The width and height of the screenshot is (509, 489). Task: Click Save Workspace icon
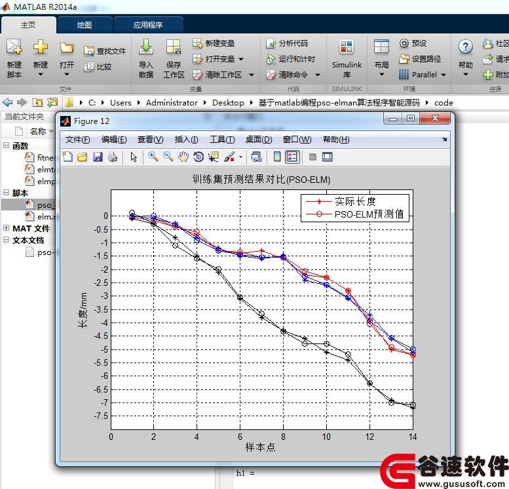174,47
